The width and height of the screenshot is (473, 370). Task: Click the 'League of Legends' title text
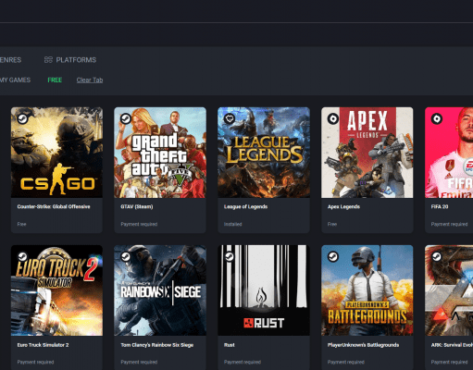point(245,206)
